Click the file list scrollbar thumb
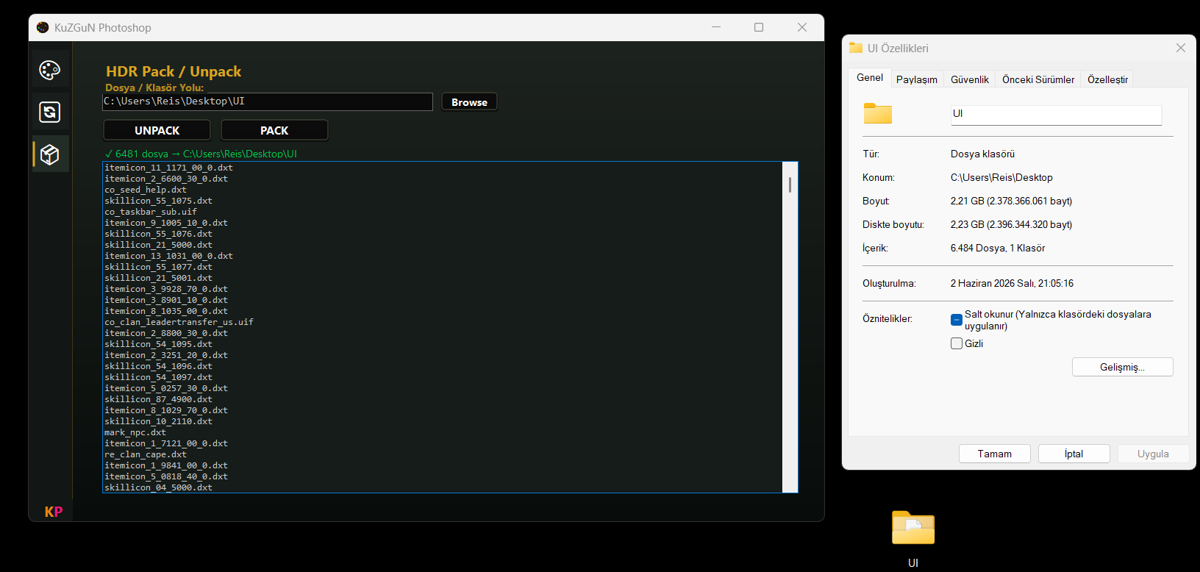Image resolution: width=1200 pixels, height=572 pixels. click(790, 185)
